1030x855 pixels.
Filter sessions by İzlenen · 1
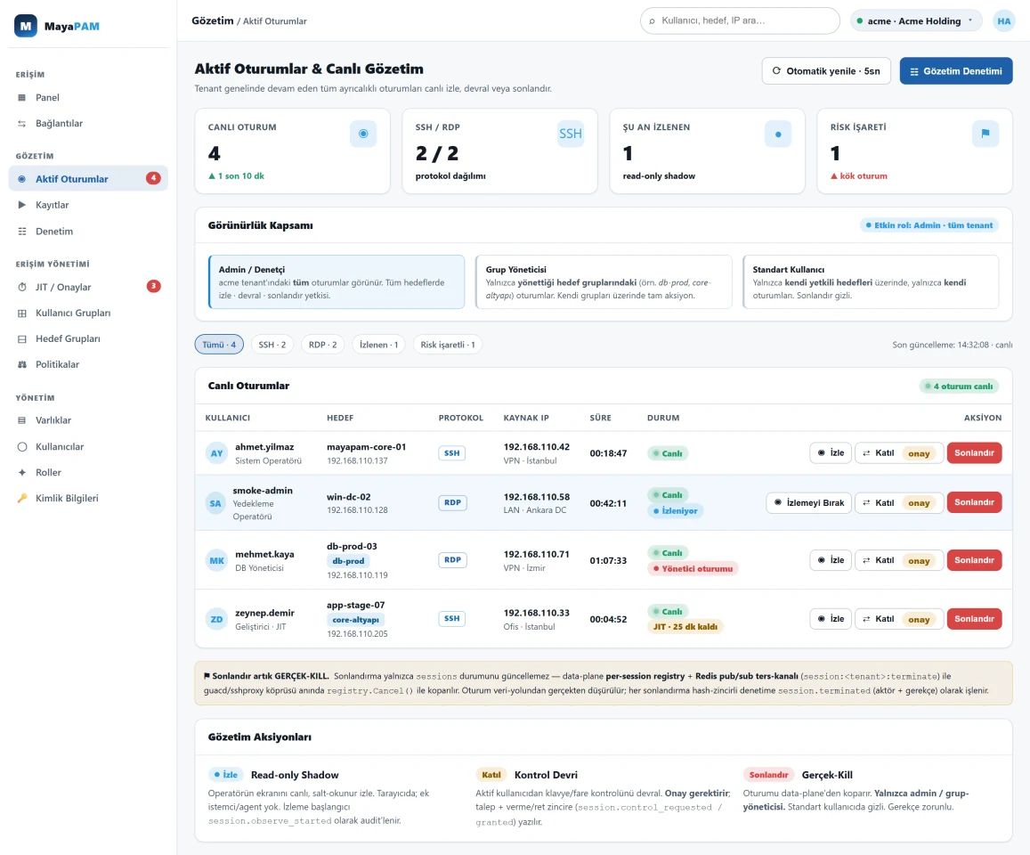coord(378,345)
